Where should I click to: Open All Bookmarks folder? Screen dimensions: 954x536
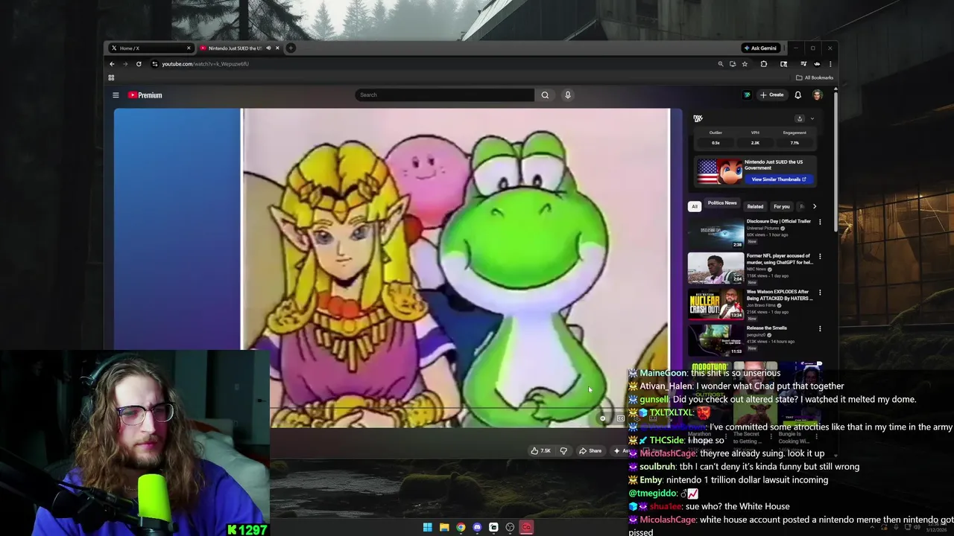pos(815,77)
